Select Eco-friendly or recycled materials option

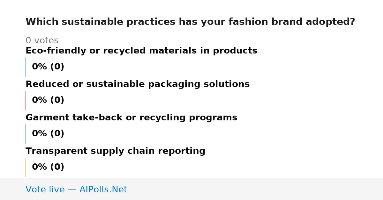point(141,51)
